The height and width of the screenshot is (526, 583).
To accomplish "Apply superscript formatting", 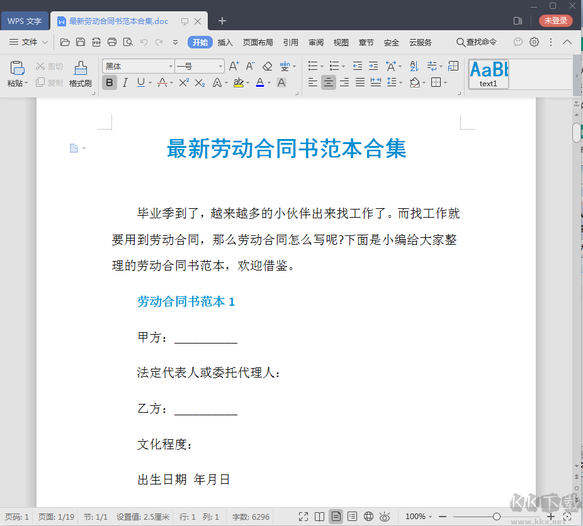I will (x=183, y=82).
